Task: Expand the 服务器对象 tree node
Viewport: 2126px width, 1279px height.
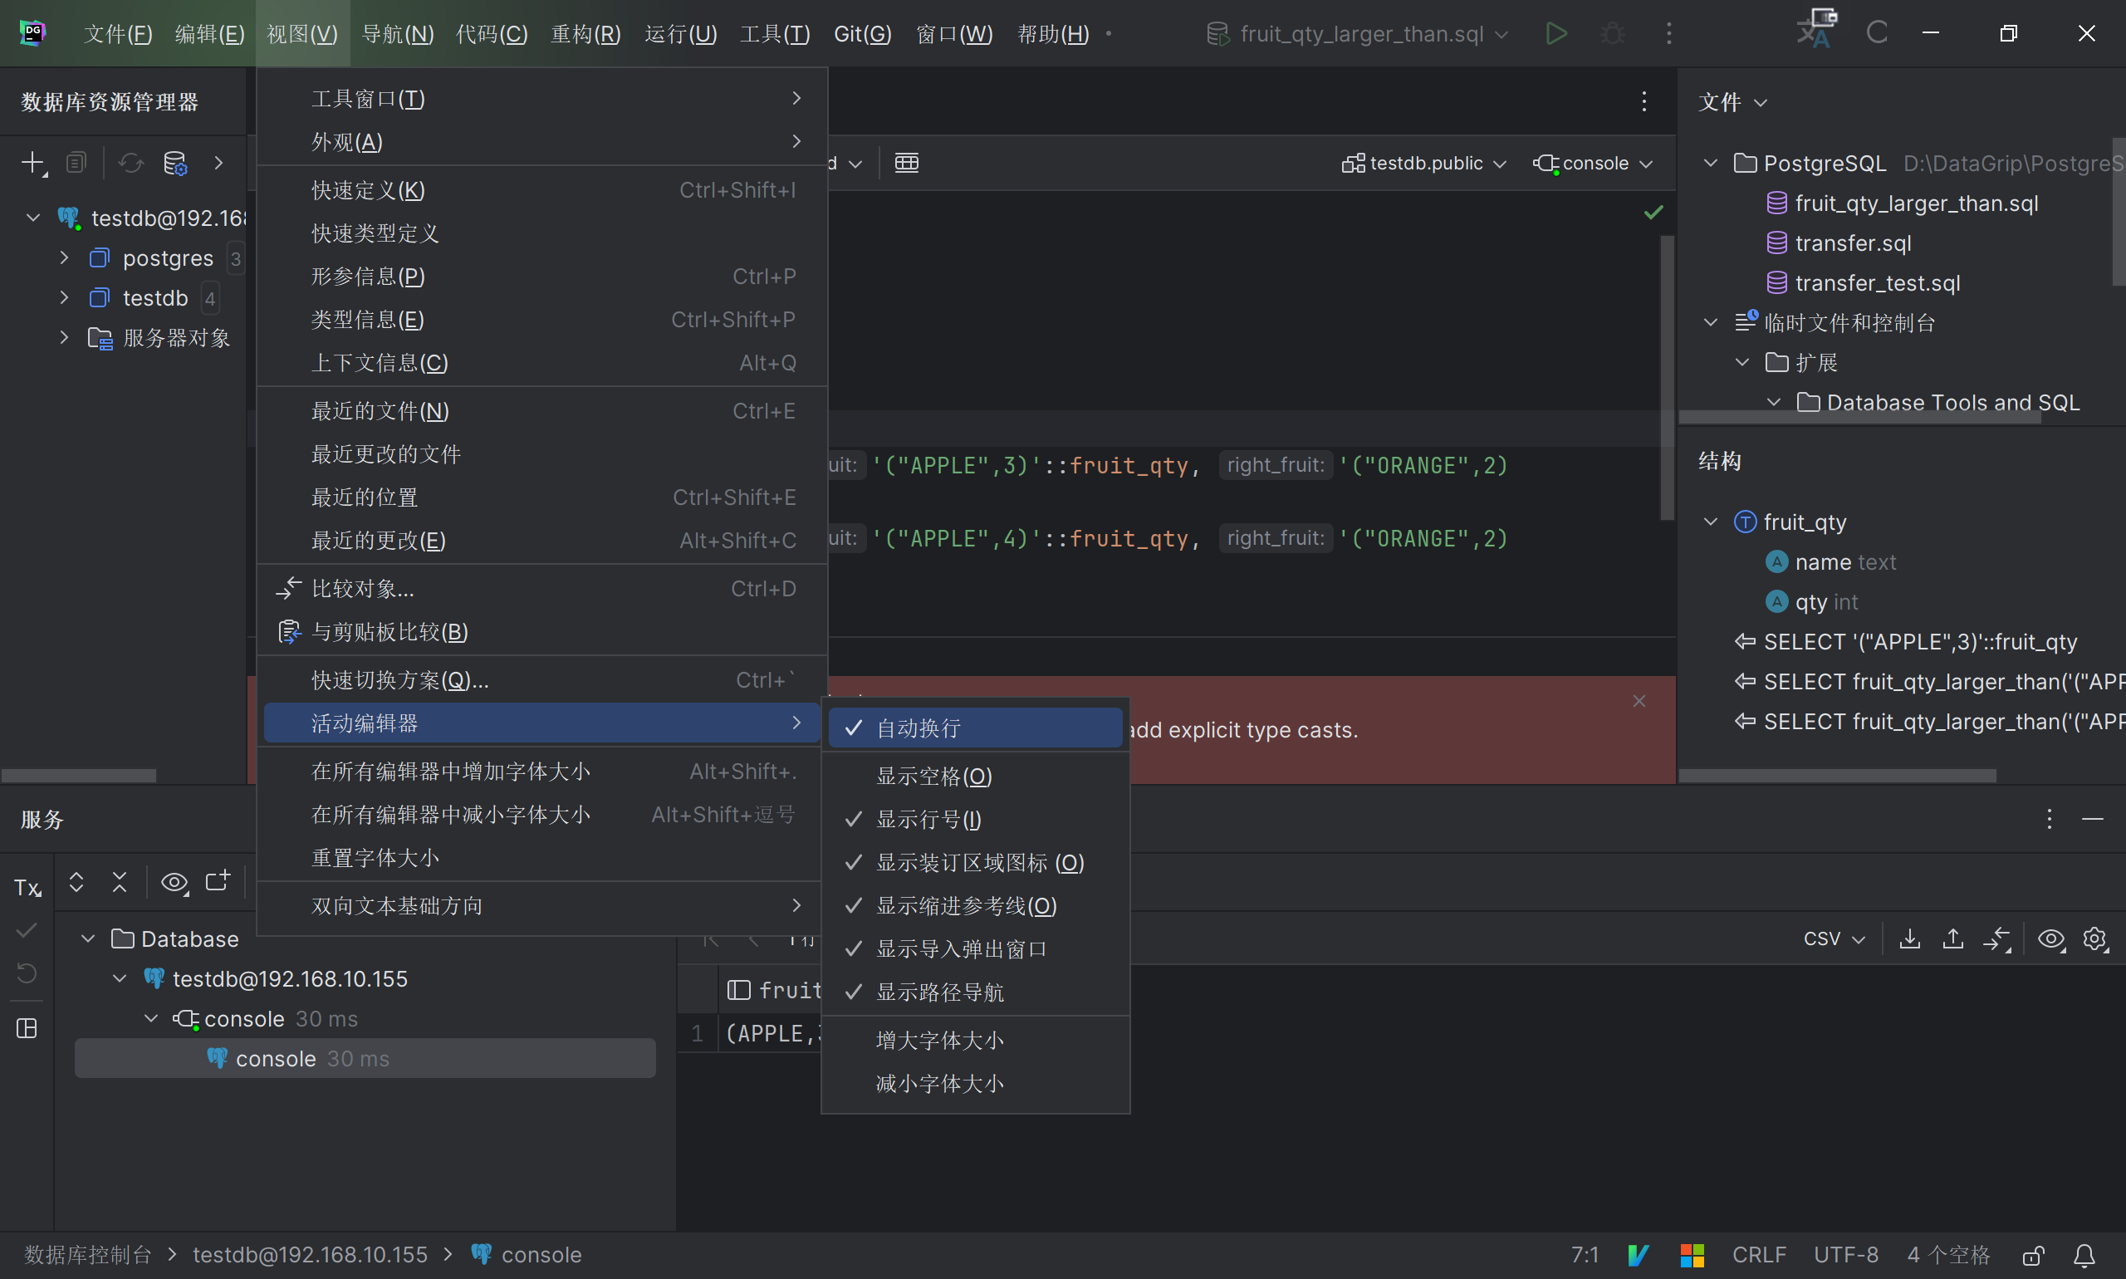Action: [x=65, y=337]
